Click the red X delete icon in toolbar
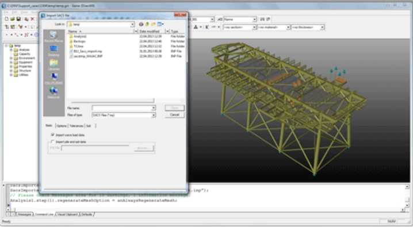The image size is (413, 227). [32, 19]
